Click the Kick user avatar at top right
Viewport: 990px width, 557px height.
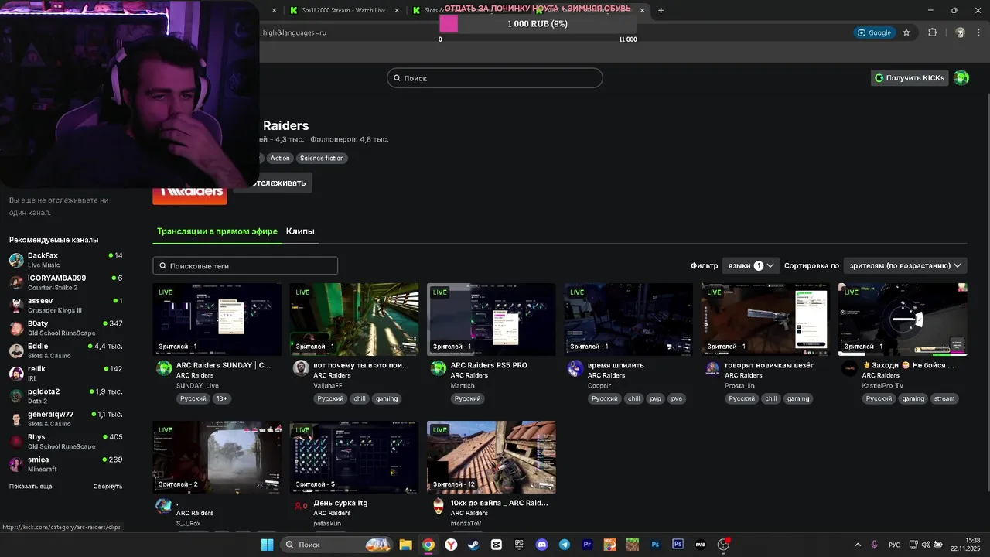[x=961, y=77]
